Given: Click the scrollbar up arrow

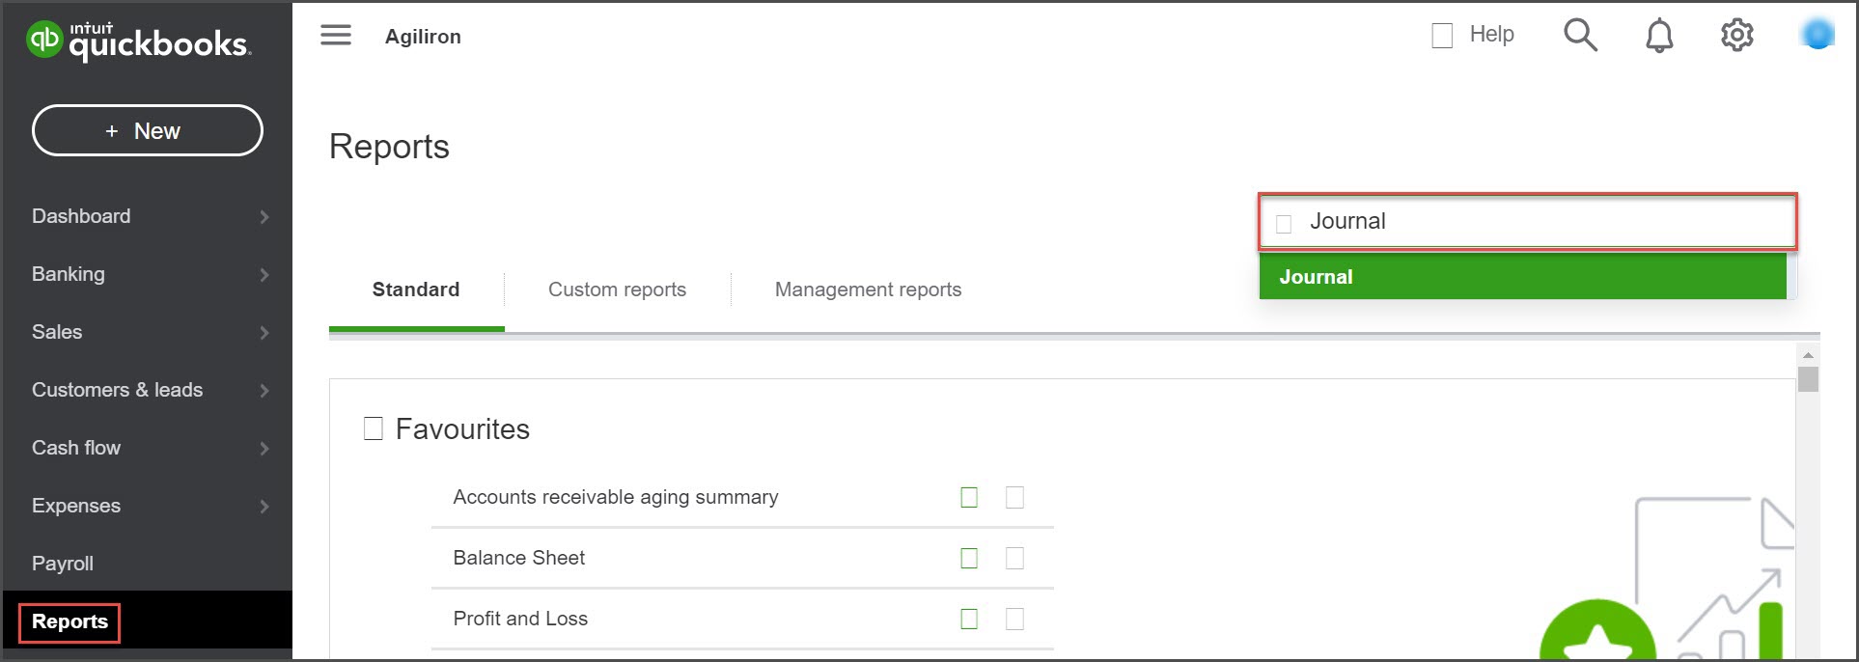Looking at the screenshot, I should click(1808, 355).
